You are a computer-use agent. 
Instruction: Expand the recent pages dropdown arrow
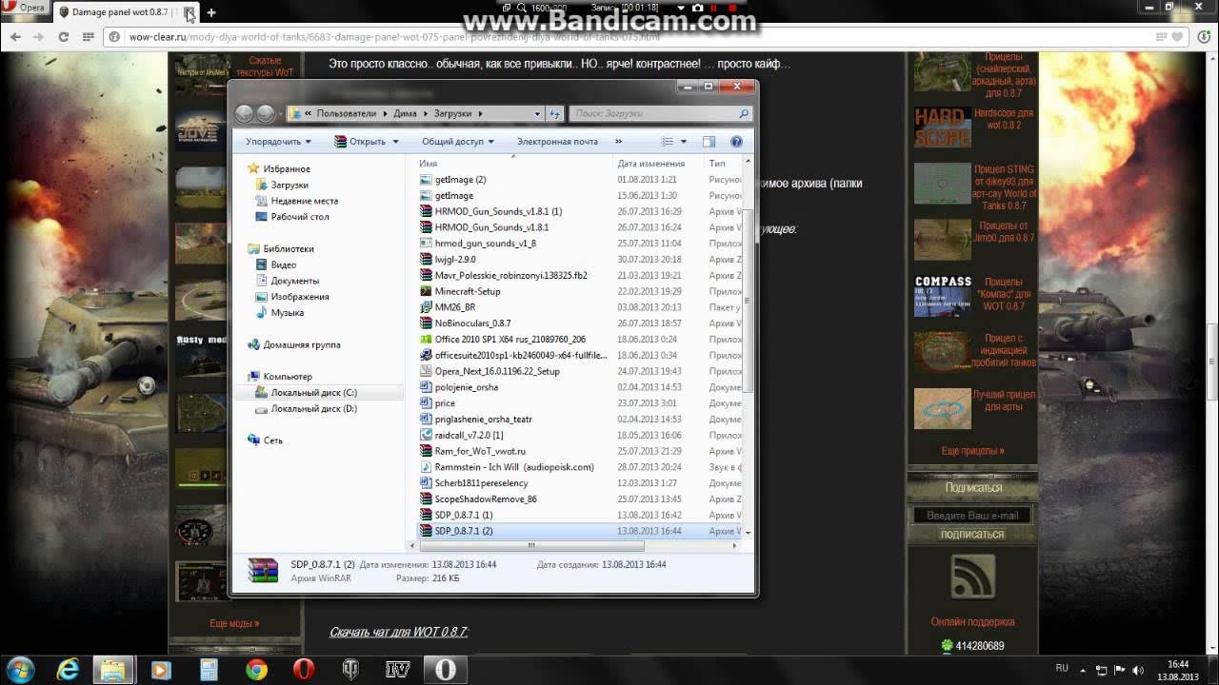[281, 114]
